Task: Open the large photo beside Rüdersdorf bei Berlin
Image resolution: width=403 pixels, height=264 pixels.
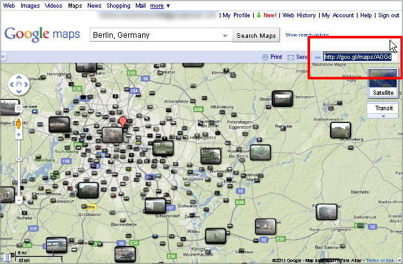Action: coord(260,153)
